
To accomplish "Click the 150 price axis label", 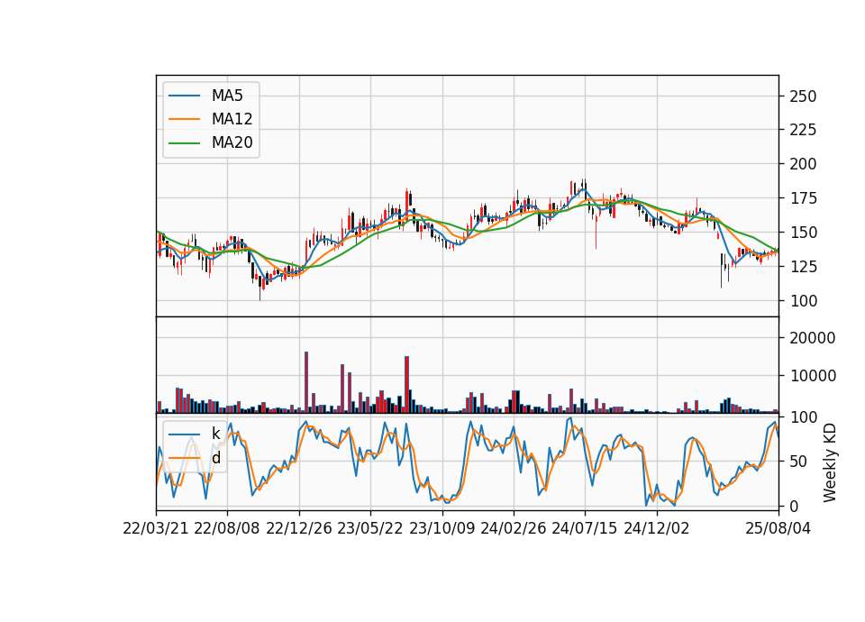I will tap(803, 233).
